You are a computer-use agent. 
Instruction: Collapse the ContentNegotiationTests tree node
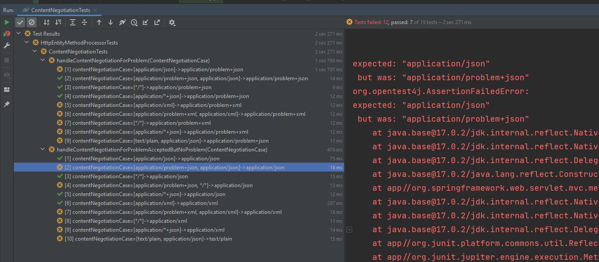pos(35,52)
